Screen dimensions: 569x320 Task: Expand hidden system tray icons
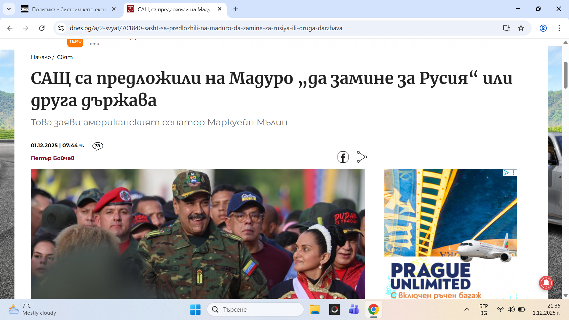(466, 309)
